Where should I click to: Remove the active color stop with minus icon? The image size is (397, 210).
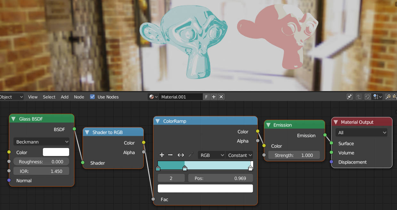point(170,155)
